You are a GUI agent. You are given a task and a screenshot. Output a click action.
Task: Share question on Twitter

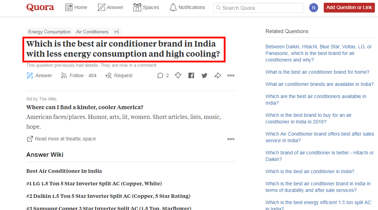(204, 75)
